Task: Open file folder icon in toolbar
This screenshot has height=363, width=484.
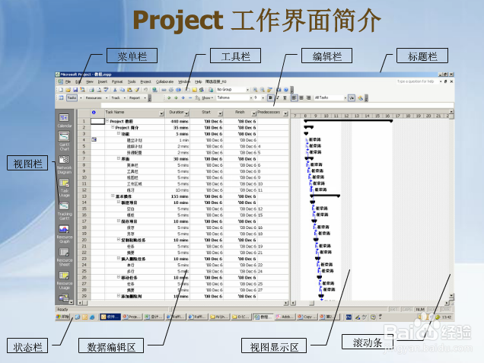Action: click(68, 90)
